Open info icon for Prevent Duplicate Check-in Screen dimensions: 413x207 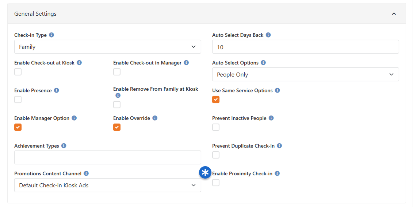tap(279, 146)
